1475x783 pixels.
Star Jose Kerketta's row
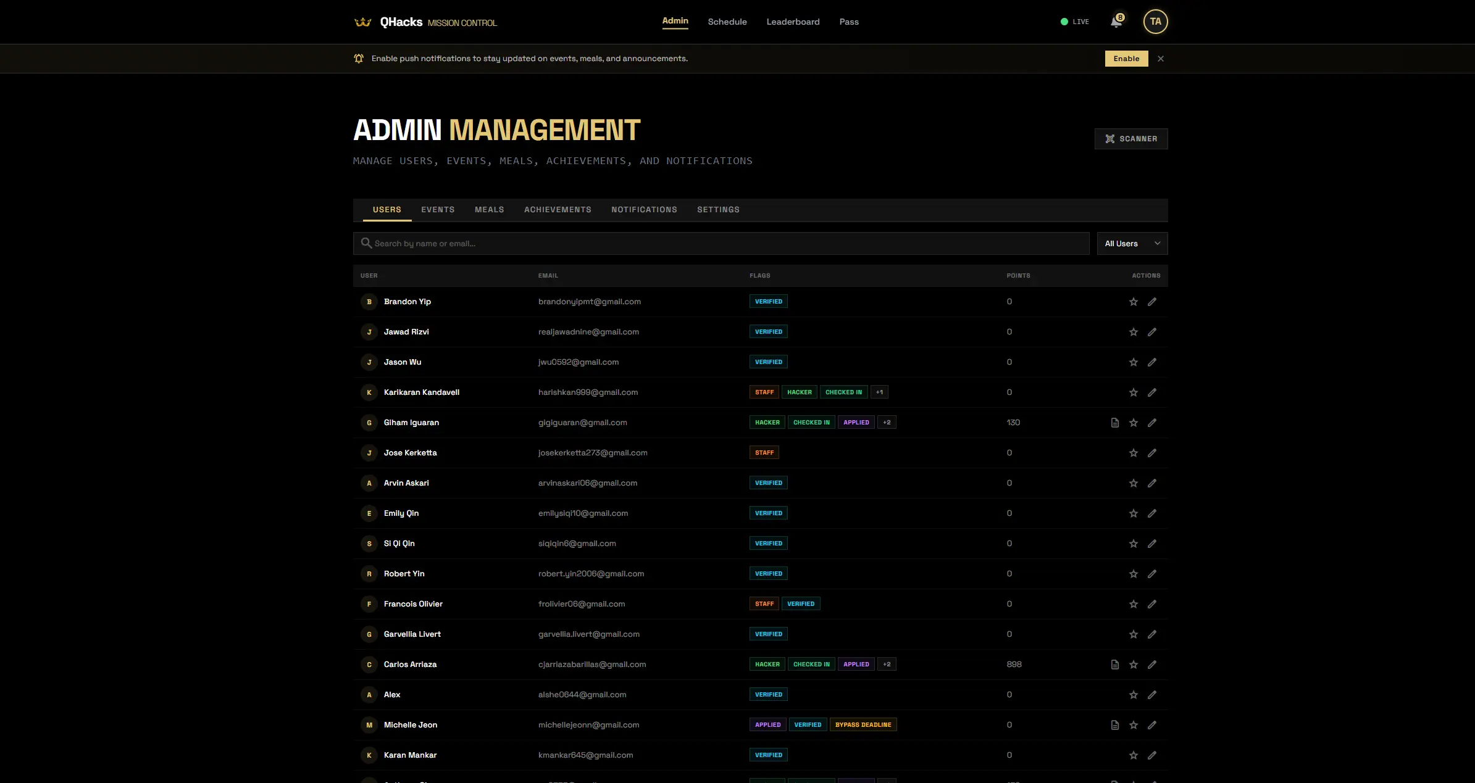(x=1133, y=452)
